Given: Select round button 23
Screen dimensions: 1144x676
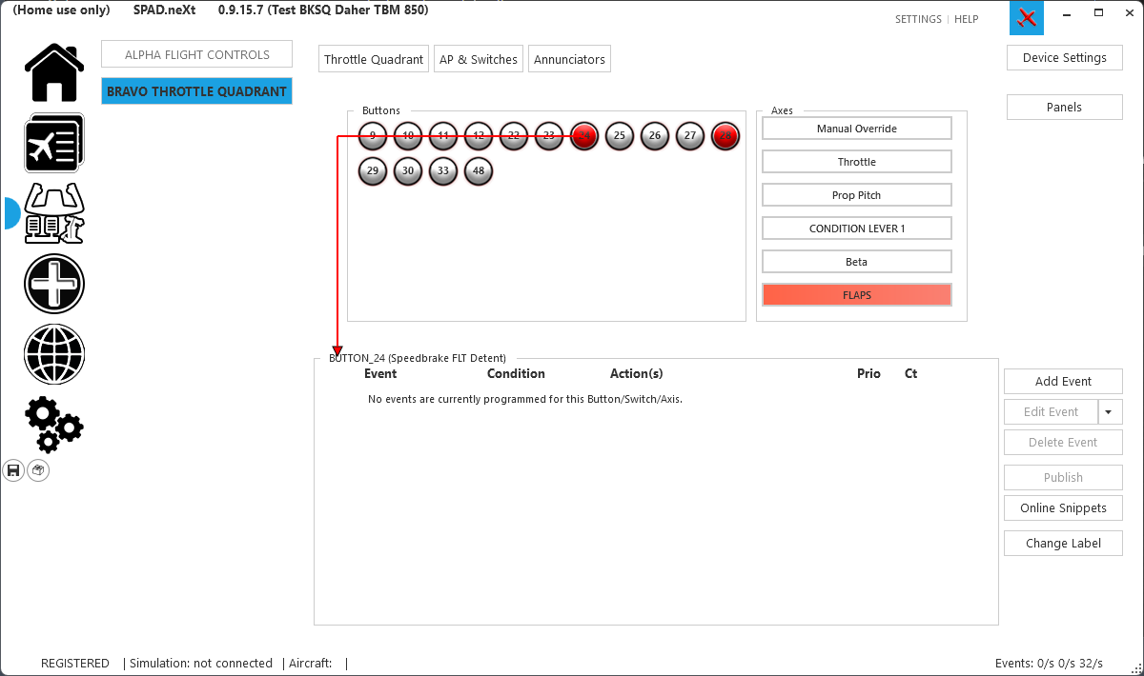Looking at the screenshot, I should (549, 136).
